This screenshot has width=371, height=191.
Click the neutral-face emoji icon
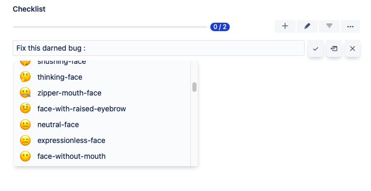pyautogui.click(x=25, y=125)
